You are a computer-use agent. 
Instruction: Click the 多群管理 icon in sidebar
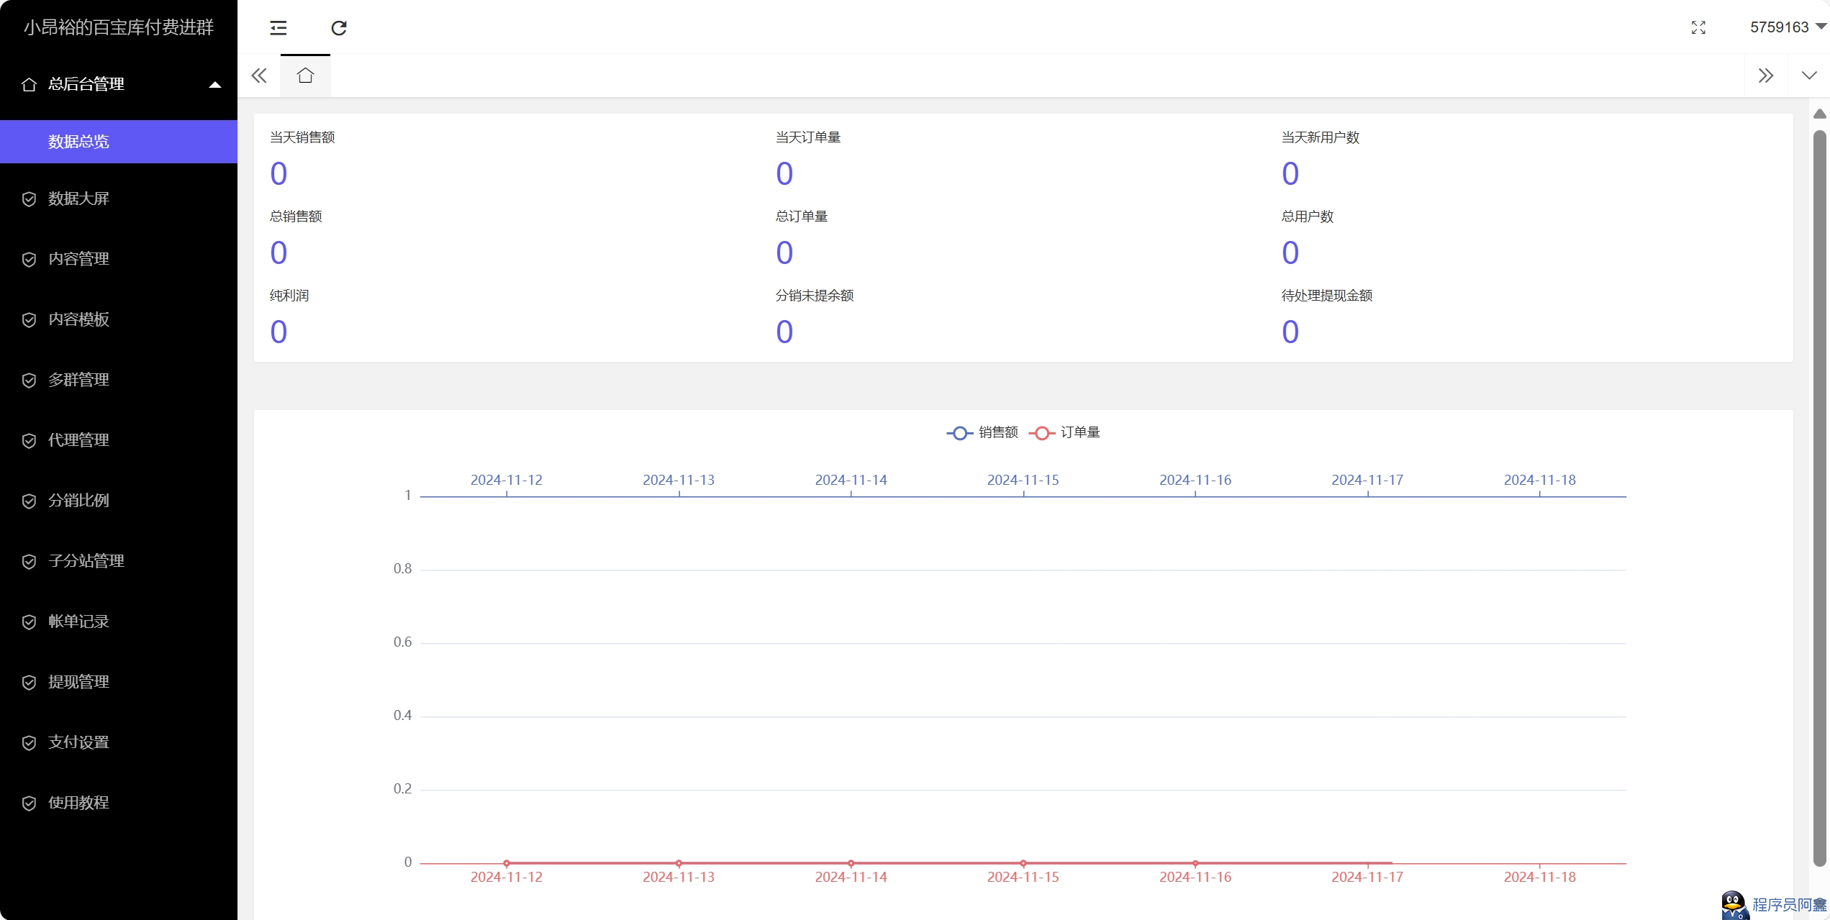click(30, 379)
